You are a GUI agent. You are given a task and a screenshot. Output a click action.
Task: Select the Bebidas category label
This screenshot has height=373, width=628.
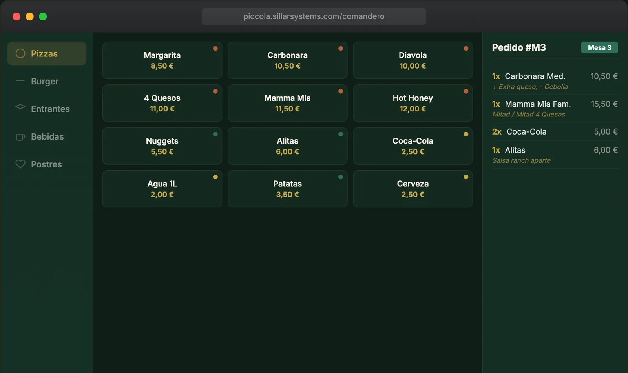pyautogui.click(x=47, y=136)
